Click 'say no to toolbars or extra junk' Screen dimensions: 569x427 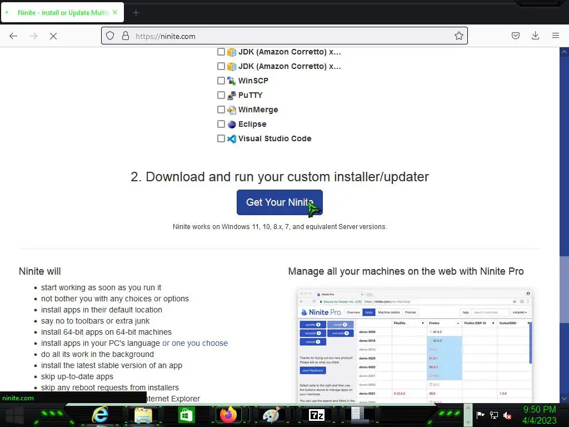[95, 321]
